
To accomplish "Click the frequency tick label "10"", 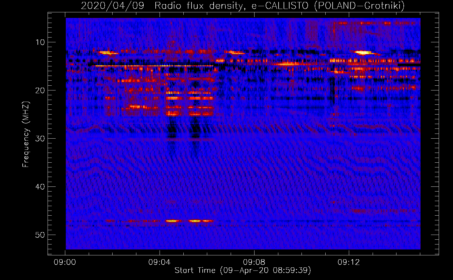I will click(x=40, y=42).
